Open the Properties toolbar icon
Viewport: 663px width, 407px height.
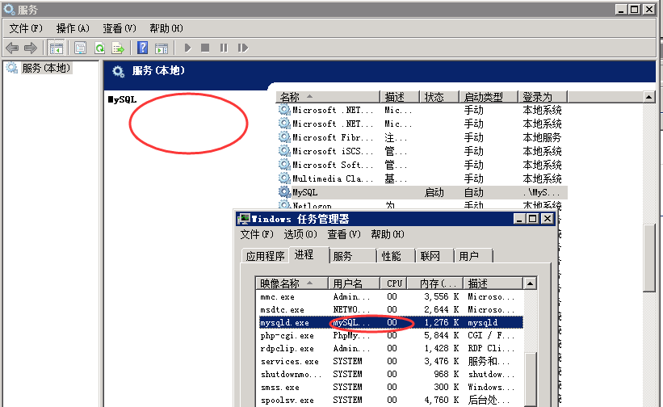[80, 48]
